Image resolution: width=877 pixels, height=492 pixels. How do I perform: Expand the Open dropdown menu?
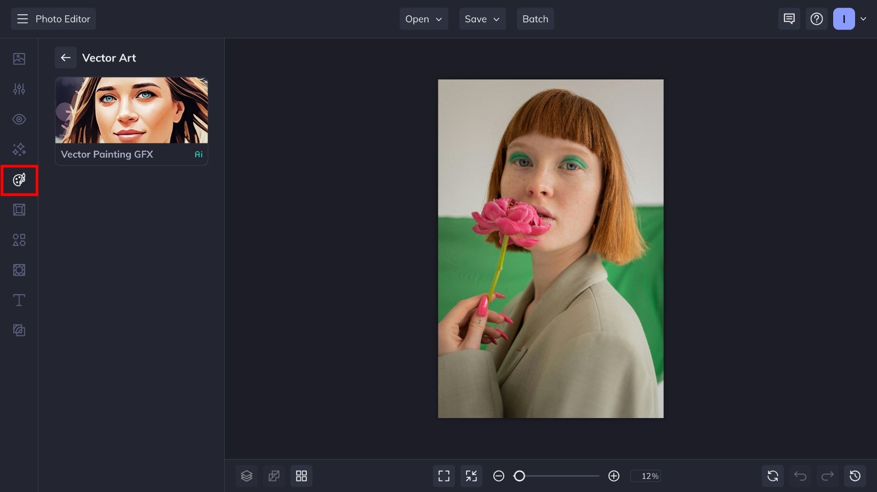point(424,19)
